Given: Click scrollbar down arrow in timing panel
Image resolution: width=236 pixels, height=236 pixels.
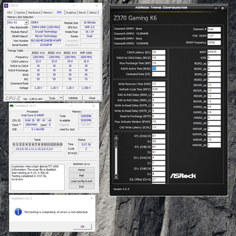Looking at the screenshot, I should 116,176.
